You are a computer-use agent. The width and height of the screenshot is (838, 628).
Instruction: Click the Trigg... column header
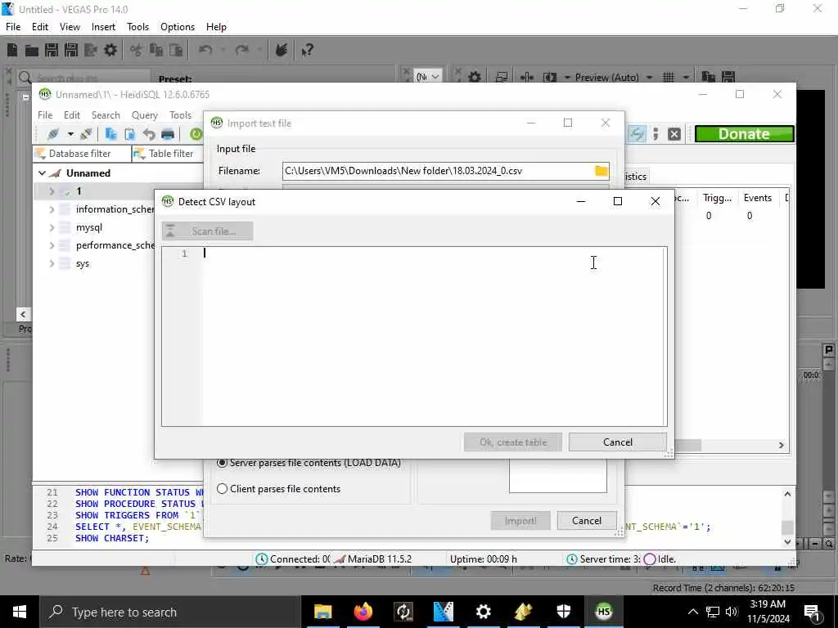pyautogui.click(x=717, y=198)
